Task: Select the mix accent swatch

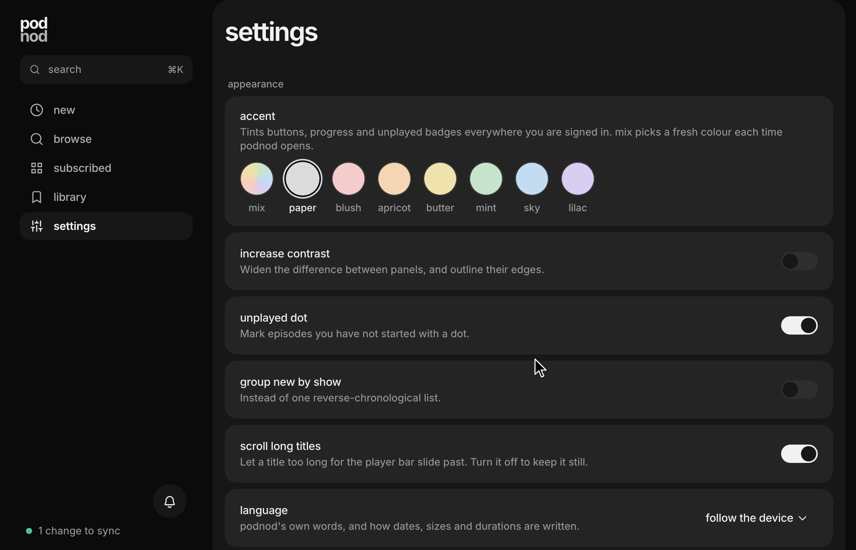Action: tap(257, 179)
